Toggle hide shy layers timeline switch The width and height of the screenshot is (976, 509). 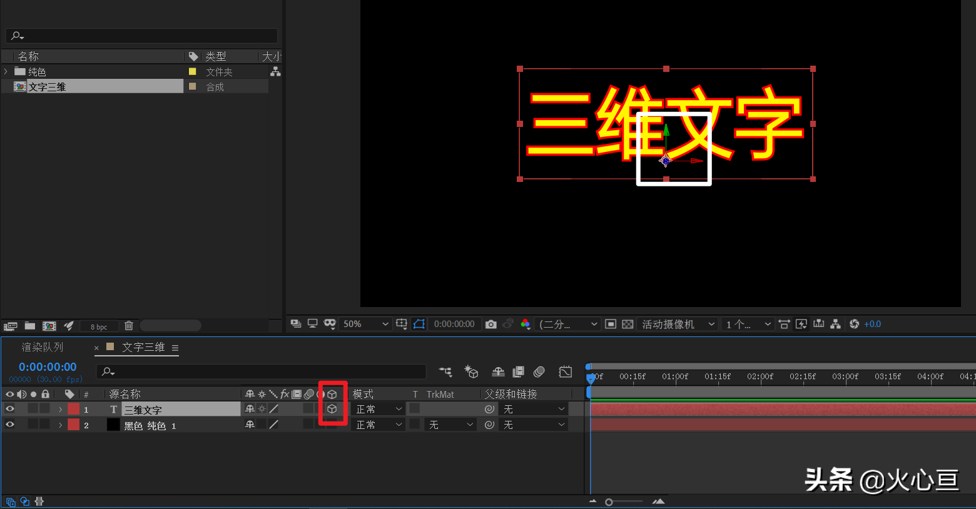click(x=498, y=371)
